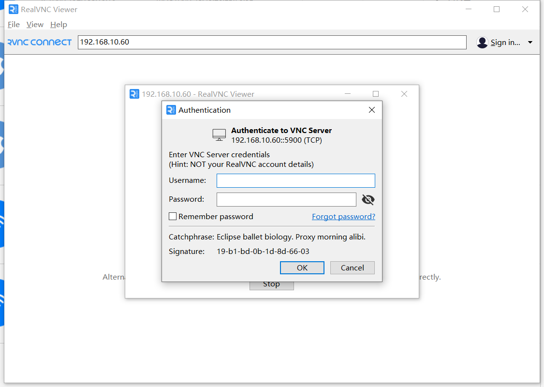The width and height of the screenshot is (544, 387).
Task: Click the RealVNC Viewer main window app icon
Action: (13, 9)
